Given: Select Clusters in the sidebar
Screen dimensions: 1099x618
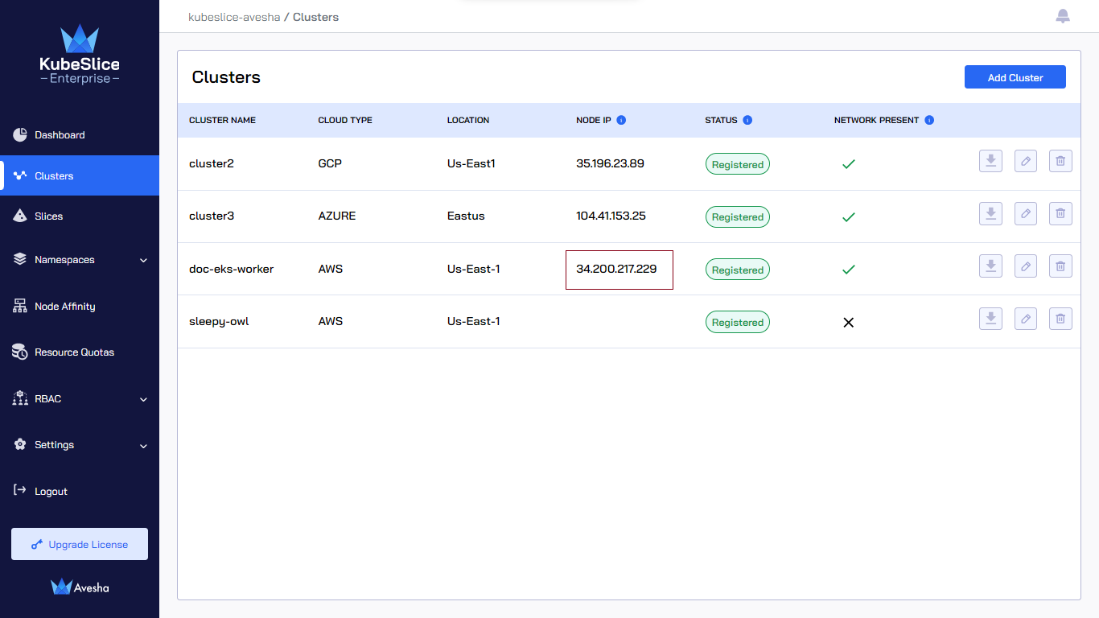Looking at the screenshot, I should [x=80, y=175].
